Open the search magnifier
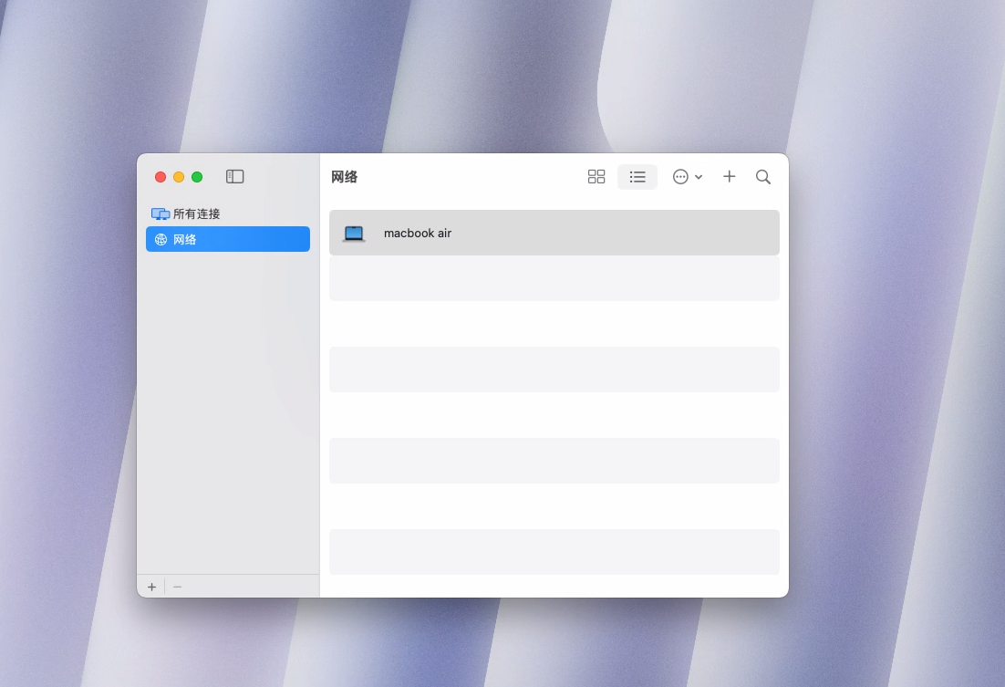The height and width of the screenshot is (687, 1005). tap(762, 176)
